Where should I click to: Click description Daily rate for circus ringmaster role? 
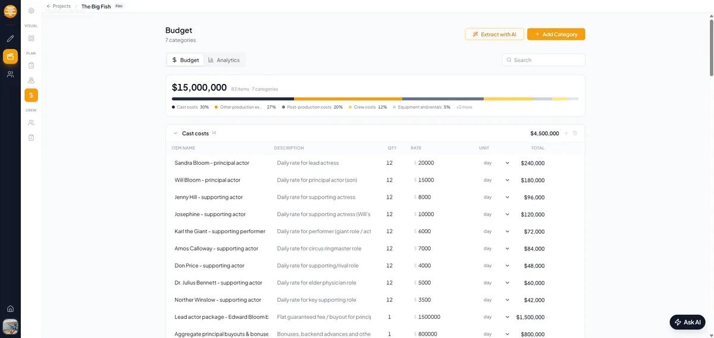point(319,249)
